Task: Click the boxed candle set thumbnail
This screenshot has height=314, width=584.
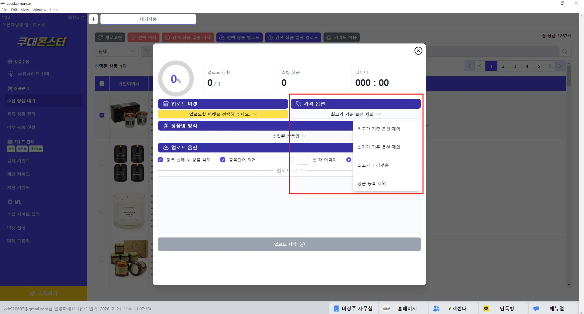Action: pyautogui.click(x=129, y=115)
